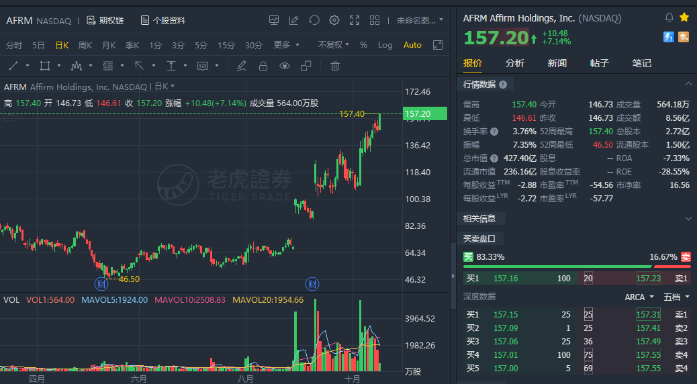This screenshot has height=384, width=697.
Task: Toggle percent % axis scale
Action: point(364,45)
